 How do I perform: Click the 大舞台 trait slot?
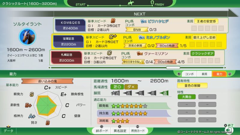point(187,97)
